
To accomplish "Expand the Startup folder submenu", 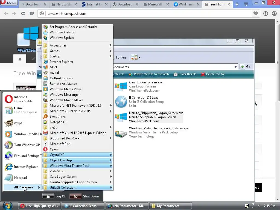I will pos(77,56).
